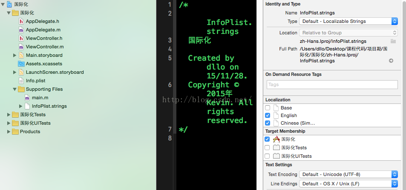Expand the Main.storyboard disclosure triangle
The image size is (406, 190).
point(15,55)
